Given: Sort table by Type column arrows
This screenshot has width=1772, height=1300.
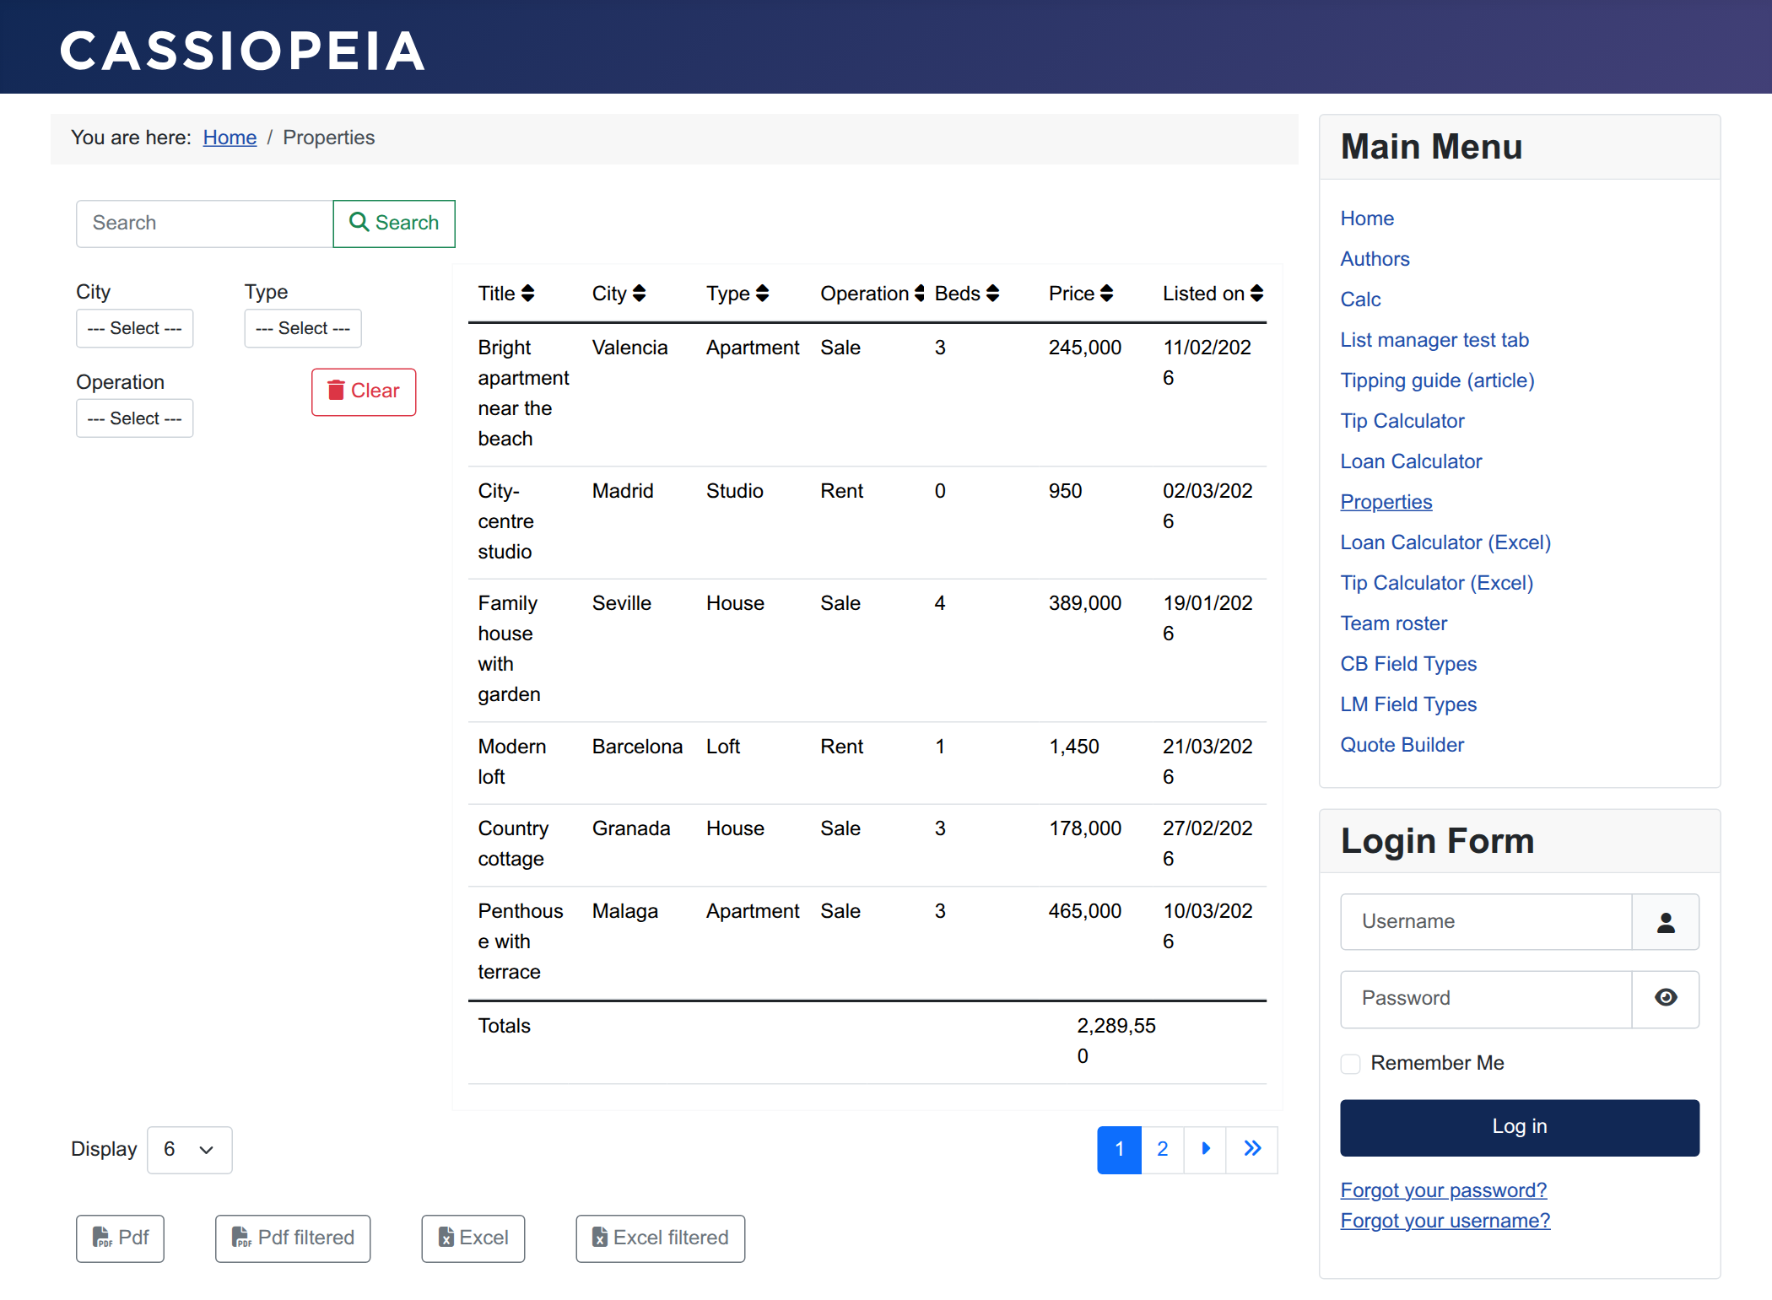Looking at the screenshot, I should [x=763, y=294].
